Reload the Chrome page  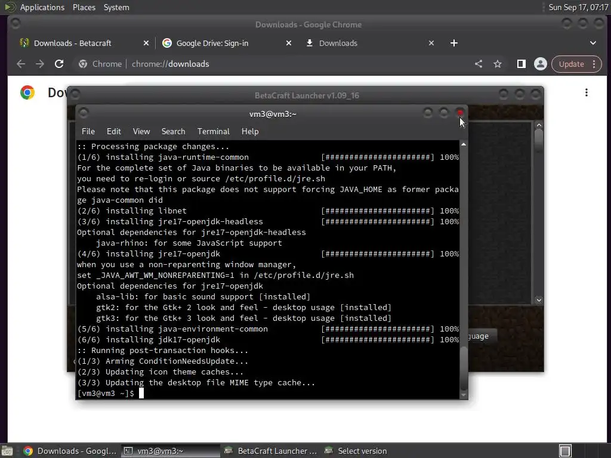pyautogui.click(x=59, y=64)
